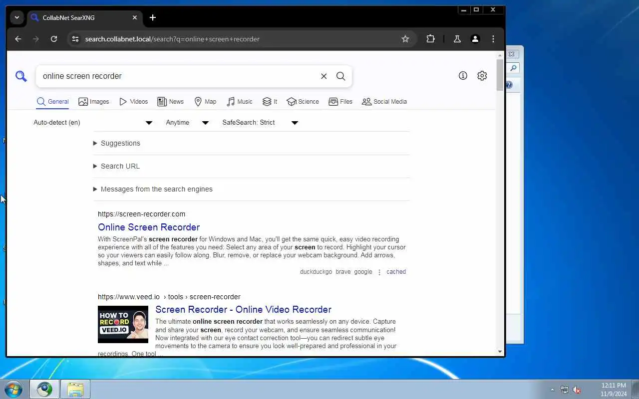This screenshot has width=639, height=399.
Task: Open the About info icon
Action: [463, 76]
